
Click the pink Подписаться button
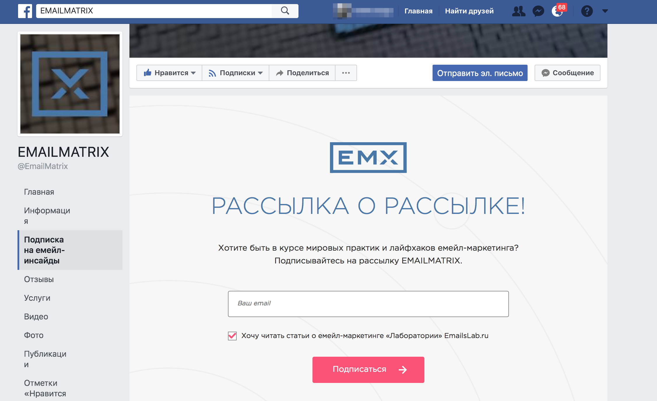(x=368, y=370)
